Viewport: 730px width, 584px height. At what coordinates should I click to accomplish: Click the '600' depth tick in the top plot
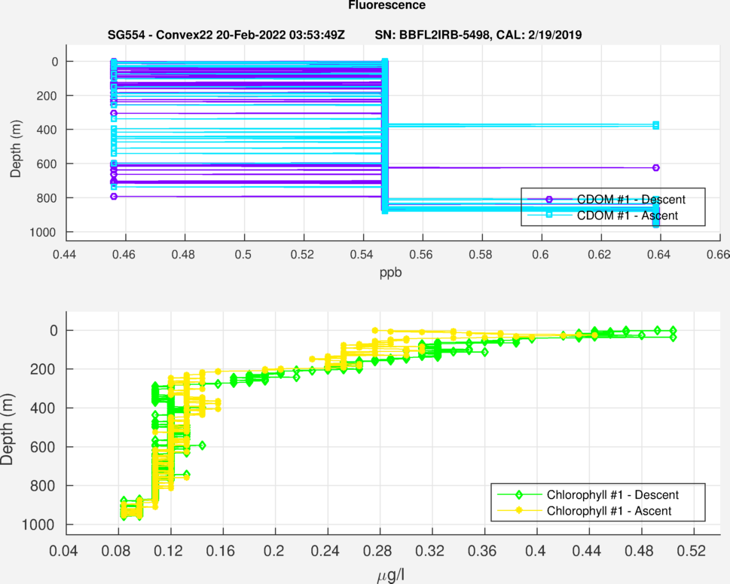pos(47,164)
